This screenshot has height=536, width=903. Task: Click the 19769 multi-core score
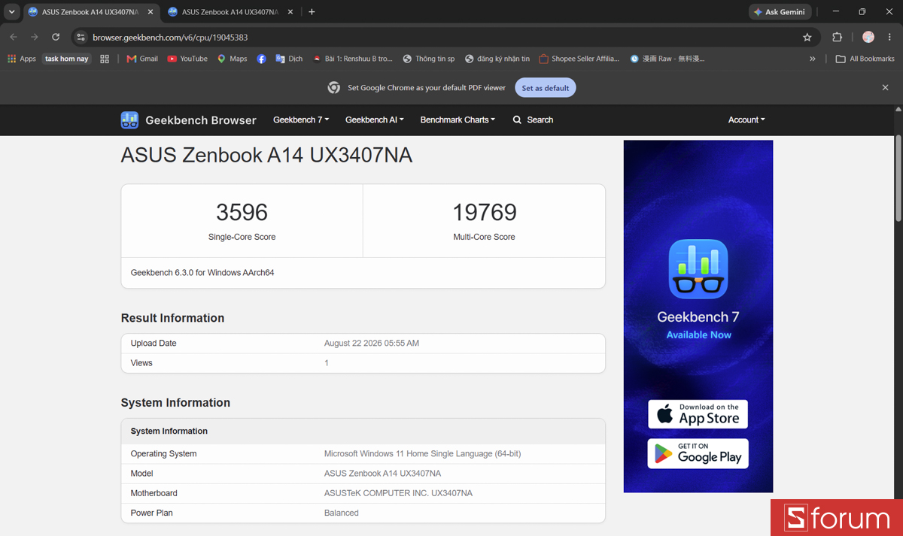pos(484,213)
